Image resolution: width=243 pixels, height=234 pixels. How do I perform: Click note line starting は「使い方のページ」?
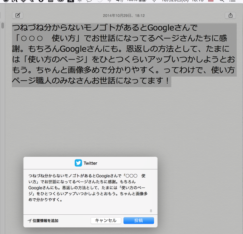pos(124,60)
